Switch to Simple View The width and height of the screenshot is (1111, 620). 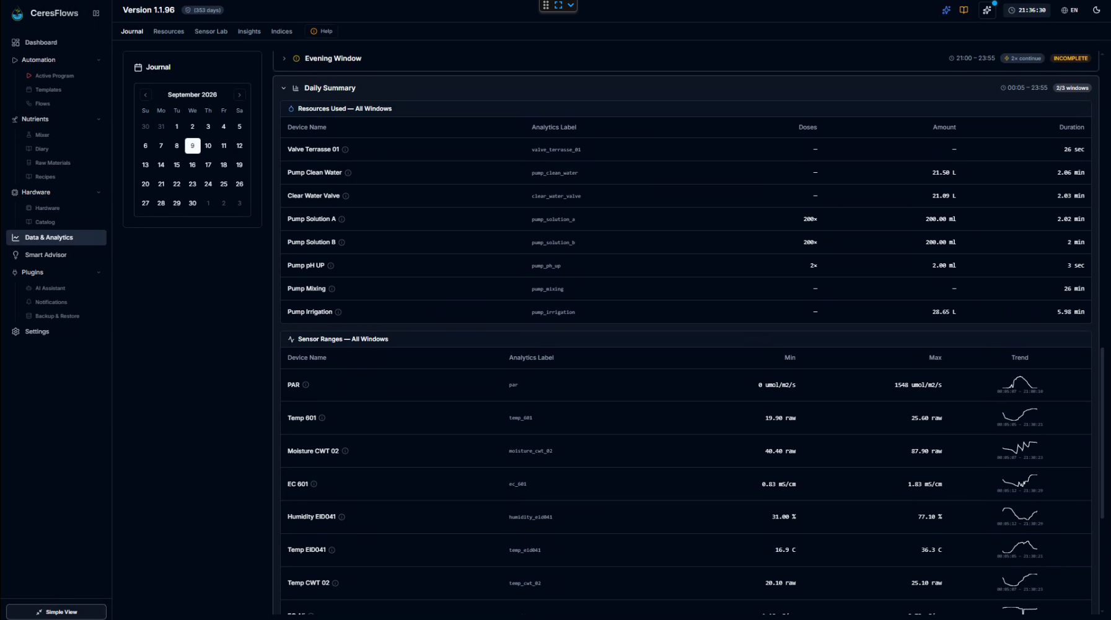click(x=56, y=612)
